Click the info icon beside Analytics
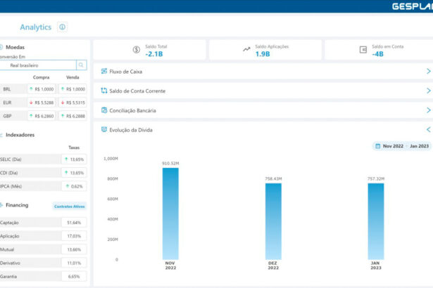Screen dimensions: 433x288 pos(63,27)
